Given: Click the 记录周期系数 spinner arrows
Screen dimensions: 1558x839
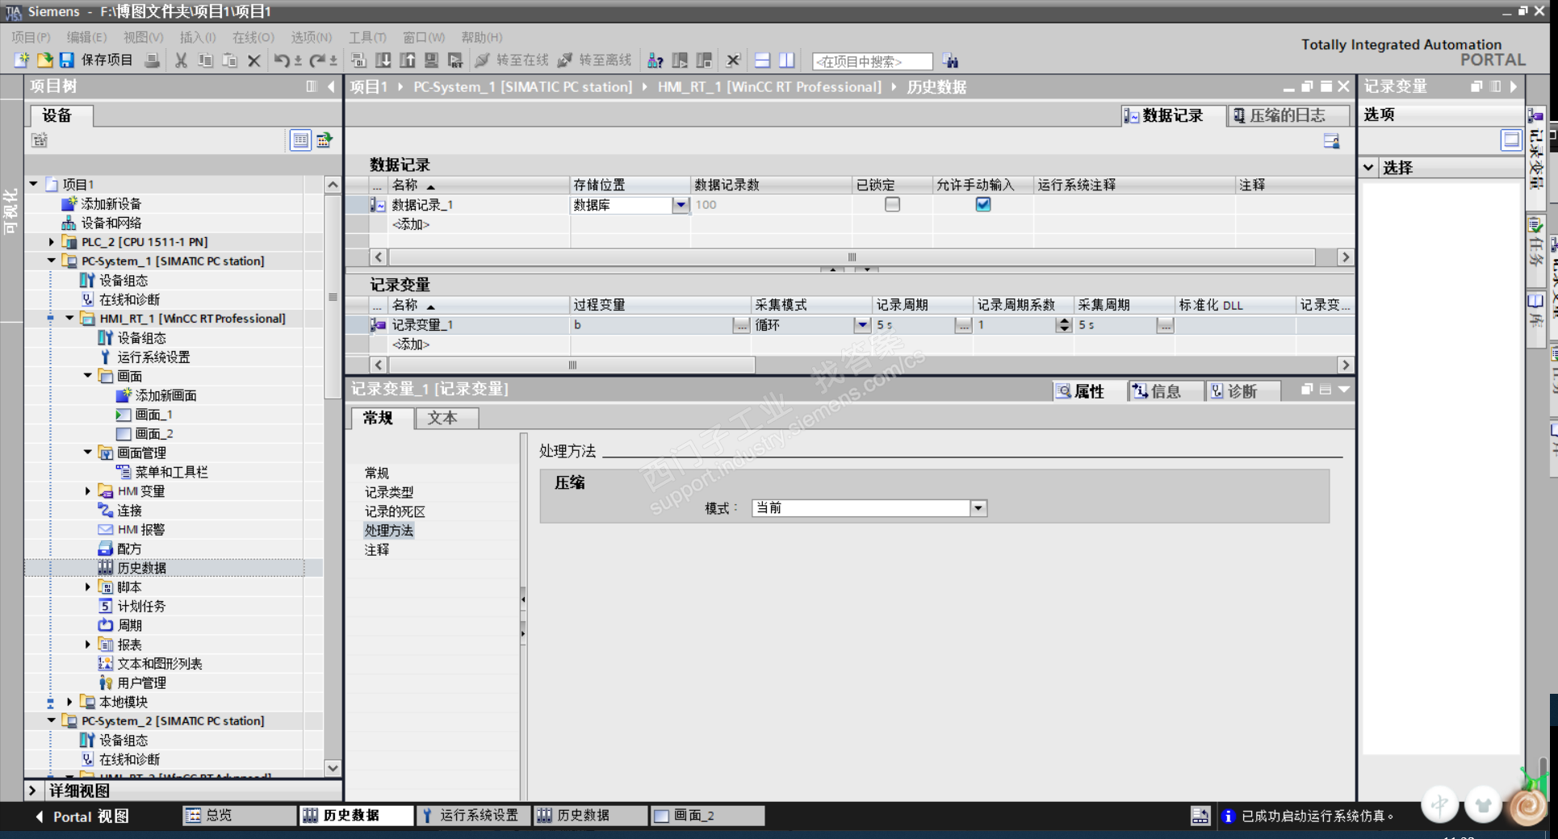Looking at the screenshot, I should (x=1064, y=325).
